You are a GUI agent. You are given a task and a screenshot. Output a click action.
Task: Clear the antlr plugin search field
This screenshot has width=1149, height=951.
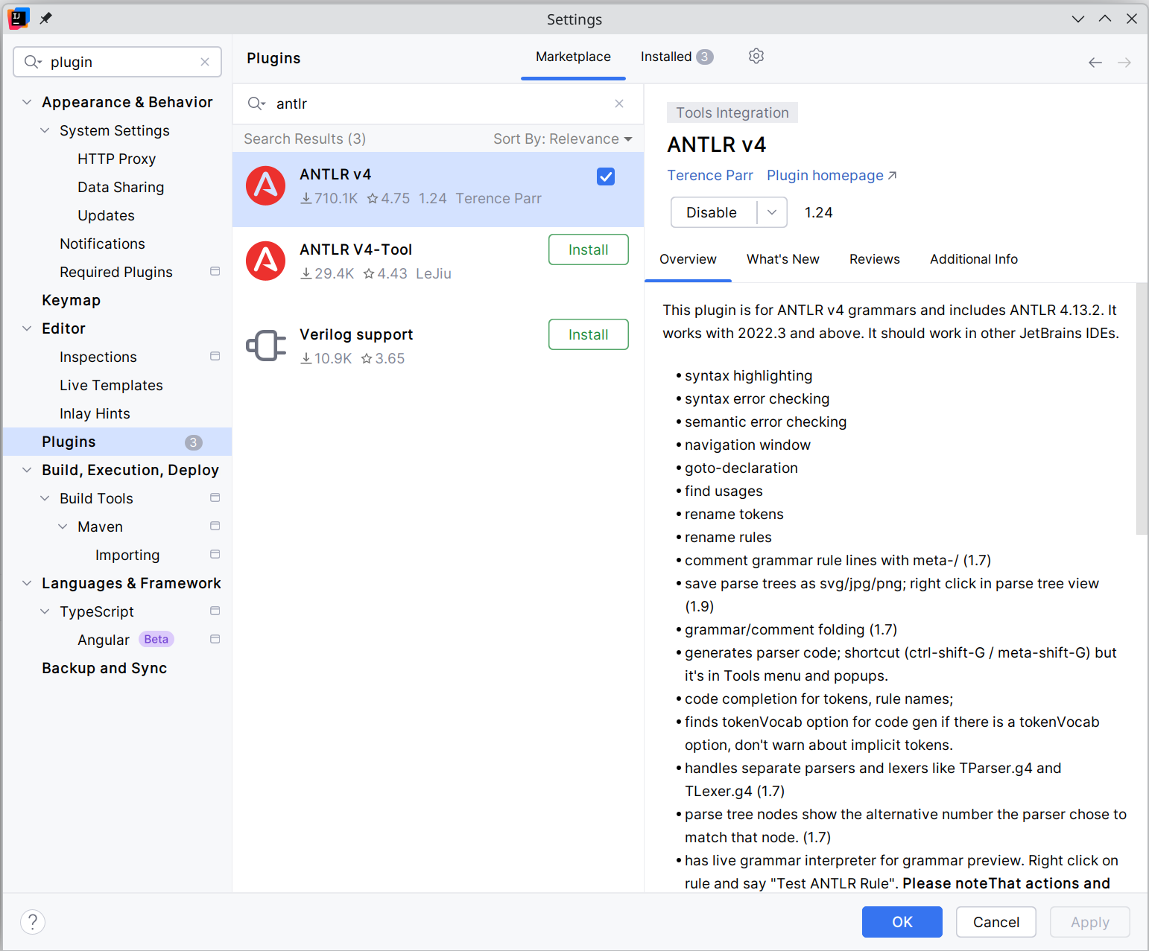(618, 104)
